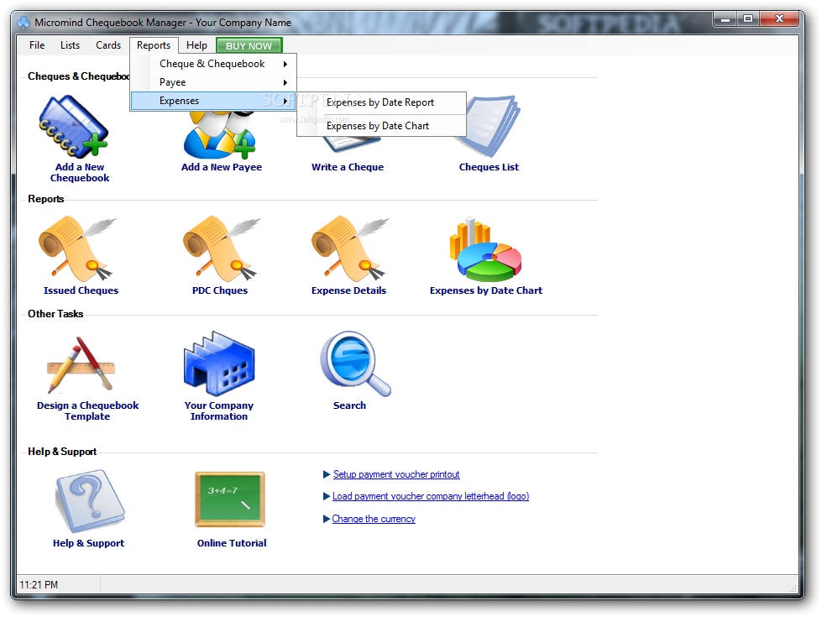Click the PDC Chques label

click(220, 290)
